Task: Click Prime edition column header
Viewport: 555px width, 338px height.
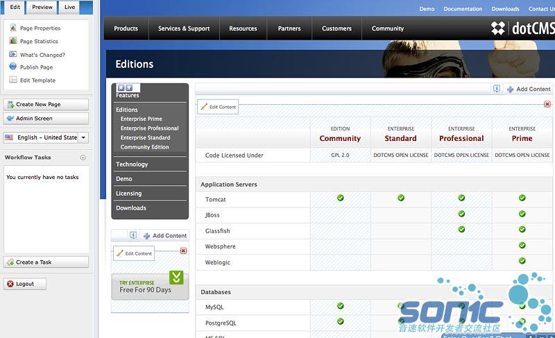Action: 522,134
